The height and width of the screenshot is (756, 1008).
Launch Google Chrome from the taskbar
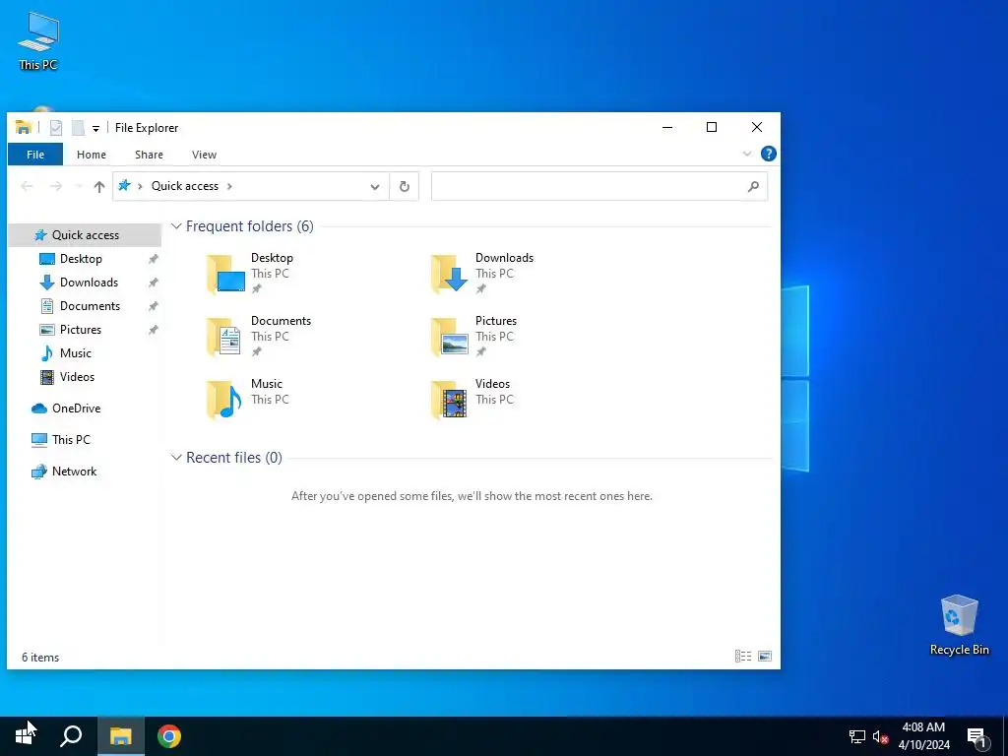[169, 735]
